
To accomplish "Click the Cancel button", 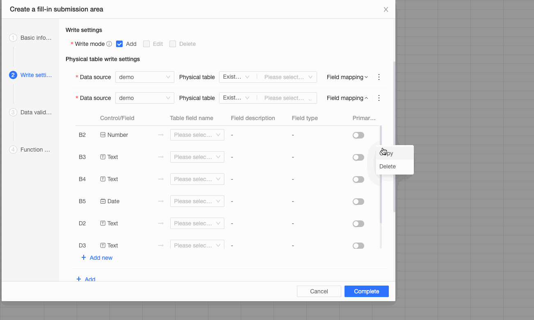I will (x=319, y=291).
